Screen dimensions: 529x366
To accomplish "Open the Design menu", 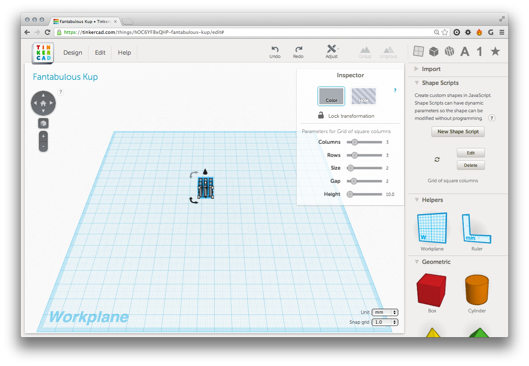I will (x=73, y=52).
